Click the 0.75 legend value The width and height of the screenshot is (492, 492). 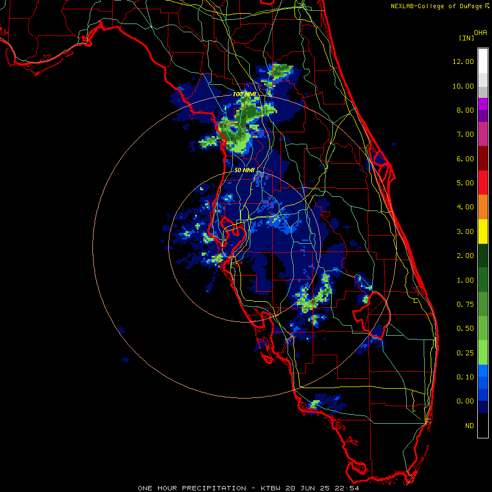(465, 304)
